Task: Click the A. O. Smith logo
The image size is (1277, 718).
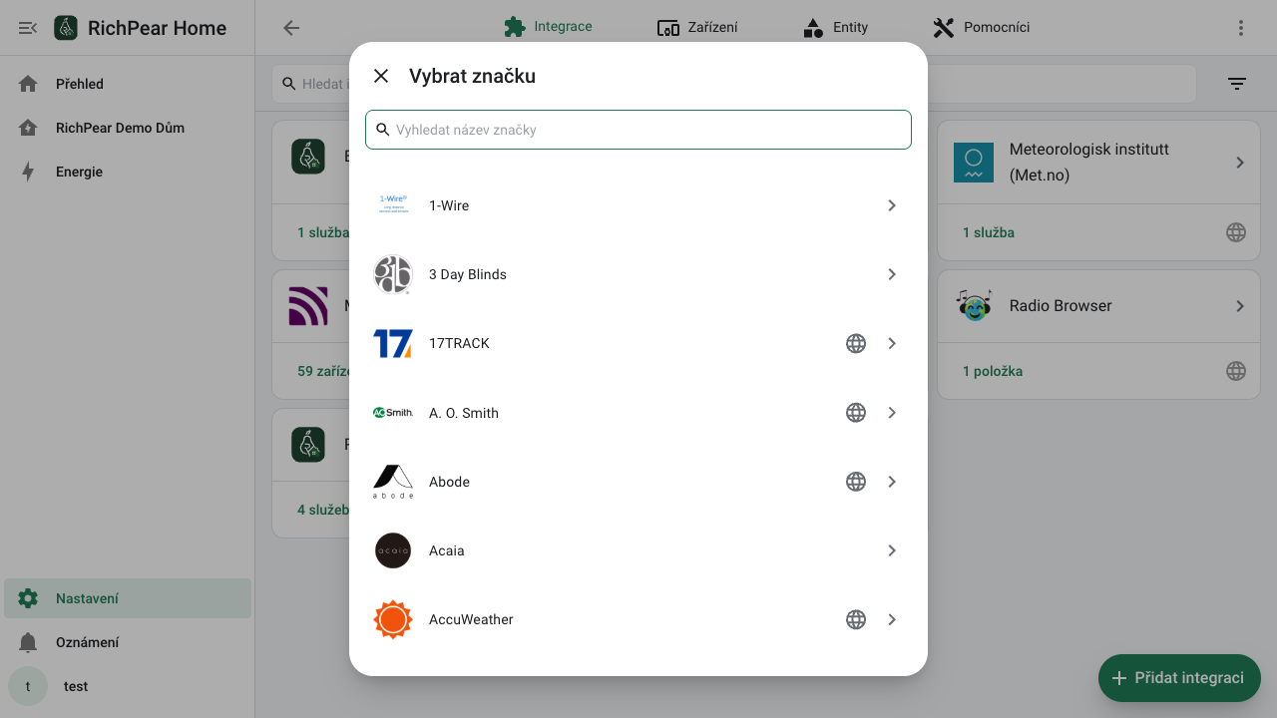Action: coord(393,413)
